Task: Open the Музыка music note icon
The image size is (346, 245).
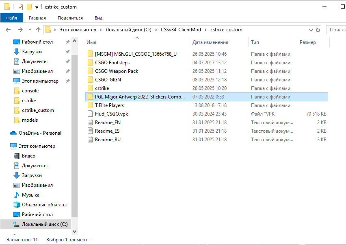Action: click(x=17, y=195)
